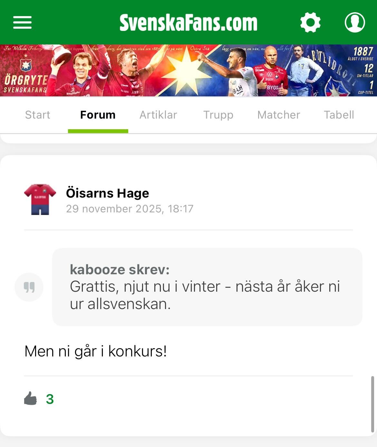Viewport: 377px width, 447px height.
Task: Click the post timestamp 29 november 2025
Action: coord(130,209)
